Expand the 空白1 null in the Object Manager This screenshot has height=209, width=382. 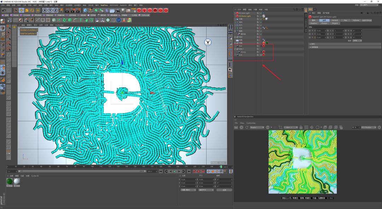coord(235,49)
